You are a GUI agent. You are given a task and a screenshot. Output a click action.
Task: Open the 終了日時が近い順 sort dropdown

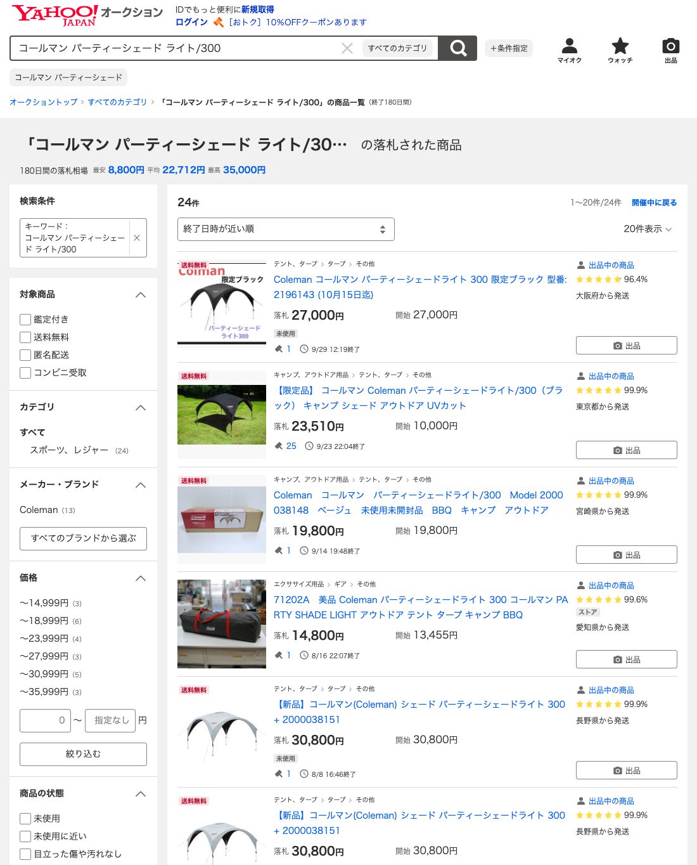[286, 229]
